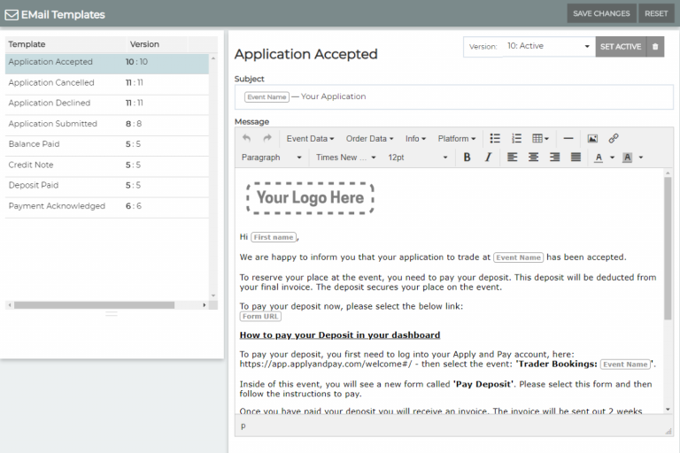The image size is (680, 453).
Task: Open the Platform menu
Action: click(x=456, y=139)
